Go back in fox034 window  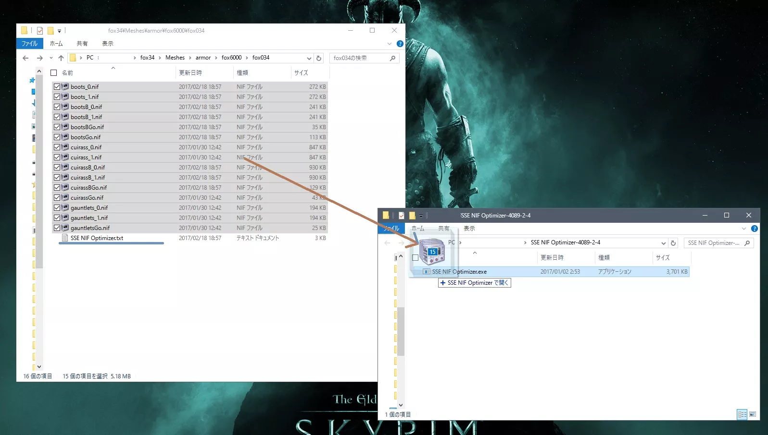(25, 58)
